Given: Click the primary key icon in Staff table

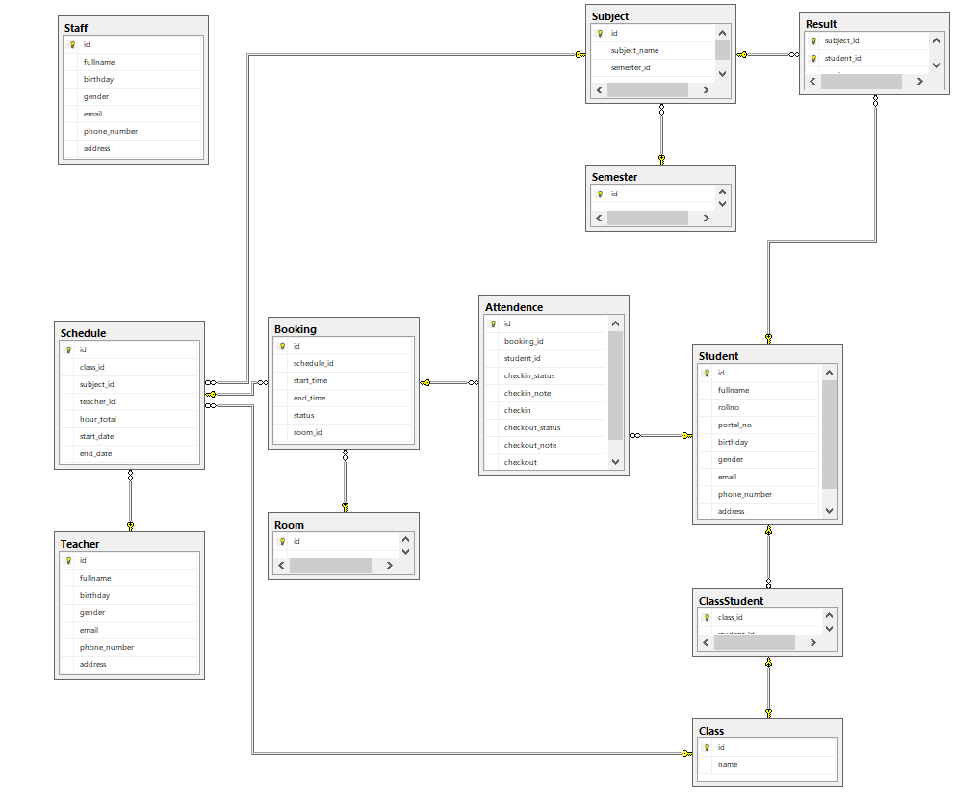Looking at the screenshot, I should point(72,44).
